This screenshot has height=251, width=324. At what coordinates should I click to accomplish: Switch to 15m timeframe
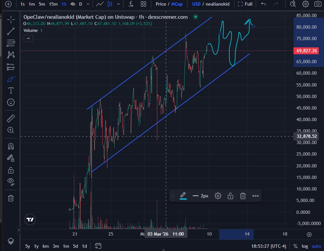pos(53,4)
